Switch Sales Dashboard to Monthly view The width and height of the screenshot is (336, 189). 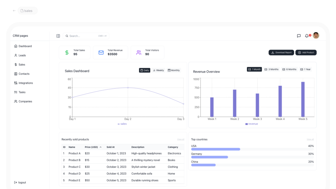174,70
